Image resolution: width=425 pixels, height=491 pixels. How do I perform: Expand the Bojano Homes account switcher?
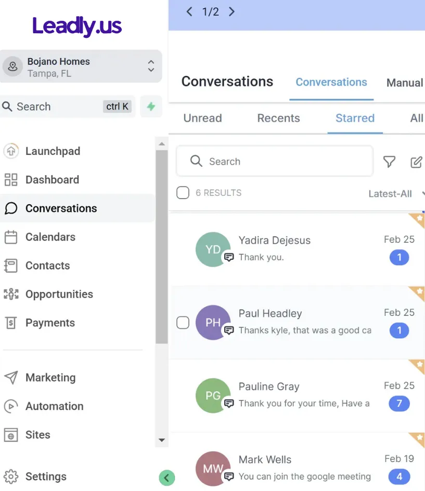point(151,66)
